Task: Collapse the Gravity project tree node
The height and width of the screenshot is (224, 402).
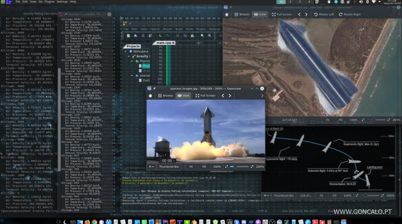Action: [129, 56]
